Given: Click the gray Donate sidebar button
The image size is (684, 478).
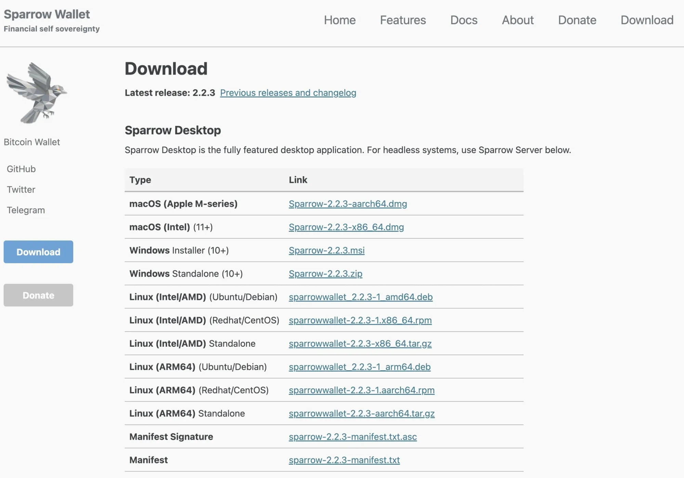Looking at the screenshot, I should point(38,295).
